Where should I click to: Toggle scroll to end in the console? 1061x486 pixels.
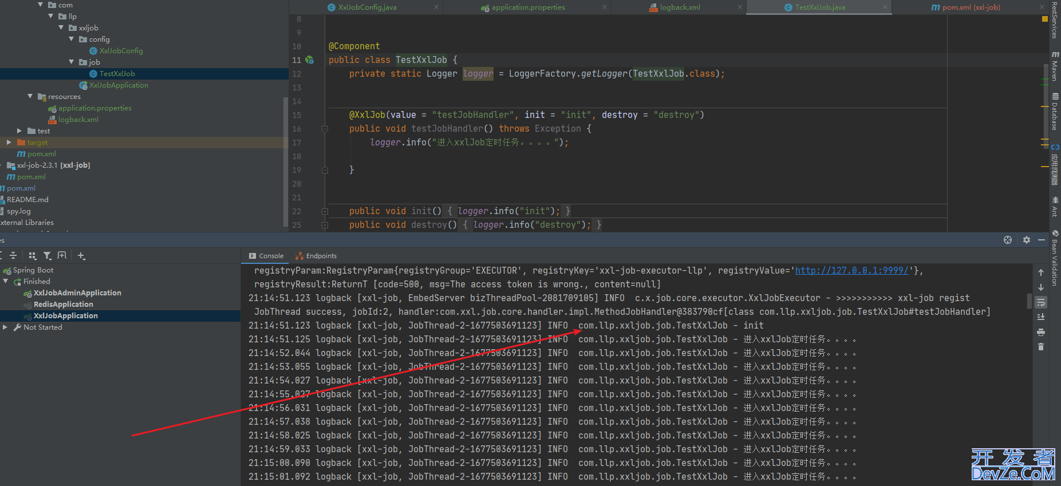tap(1041, 317)
